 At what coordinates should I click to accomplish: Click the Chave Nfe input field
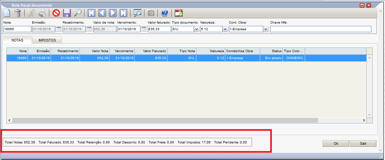[321, 29]
